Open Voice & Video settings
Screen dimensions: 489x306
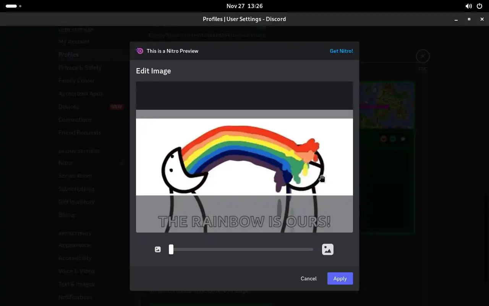tap(76, 271)
